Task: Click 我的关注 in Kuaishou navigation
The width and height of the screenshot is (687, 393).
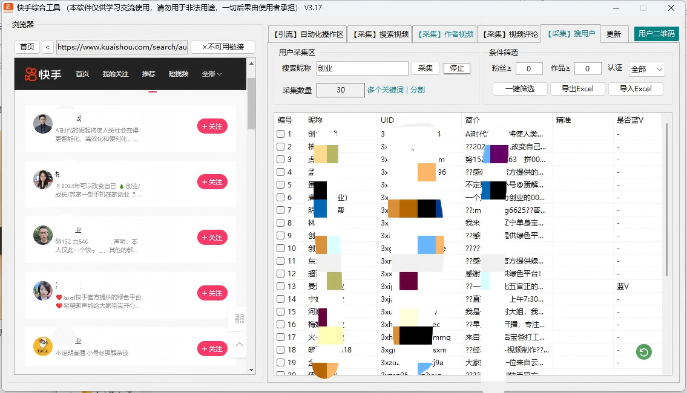Action: coord(115,74)
